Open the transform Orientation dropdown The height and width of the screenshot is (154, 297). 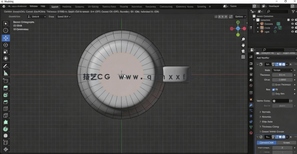(37, 17)
